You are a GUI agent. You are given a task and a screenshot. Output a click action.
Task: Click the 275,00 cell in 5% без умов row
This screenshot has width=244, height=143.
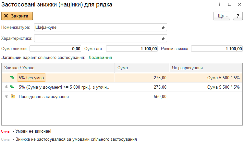tap(142, 78)
